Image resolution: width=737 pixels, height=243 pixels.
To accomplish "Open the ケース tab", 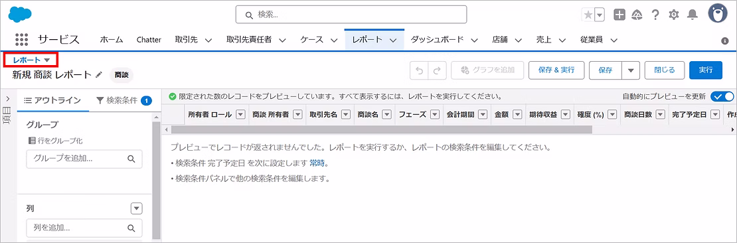I will tap(312, 40).
